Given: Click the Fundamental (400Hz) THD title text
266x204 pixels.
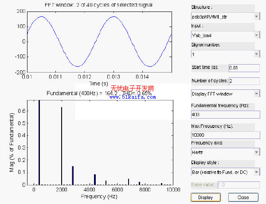Looking at the screenshot, I should 99,93.
